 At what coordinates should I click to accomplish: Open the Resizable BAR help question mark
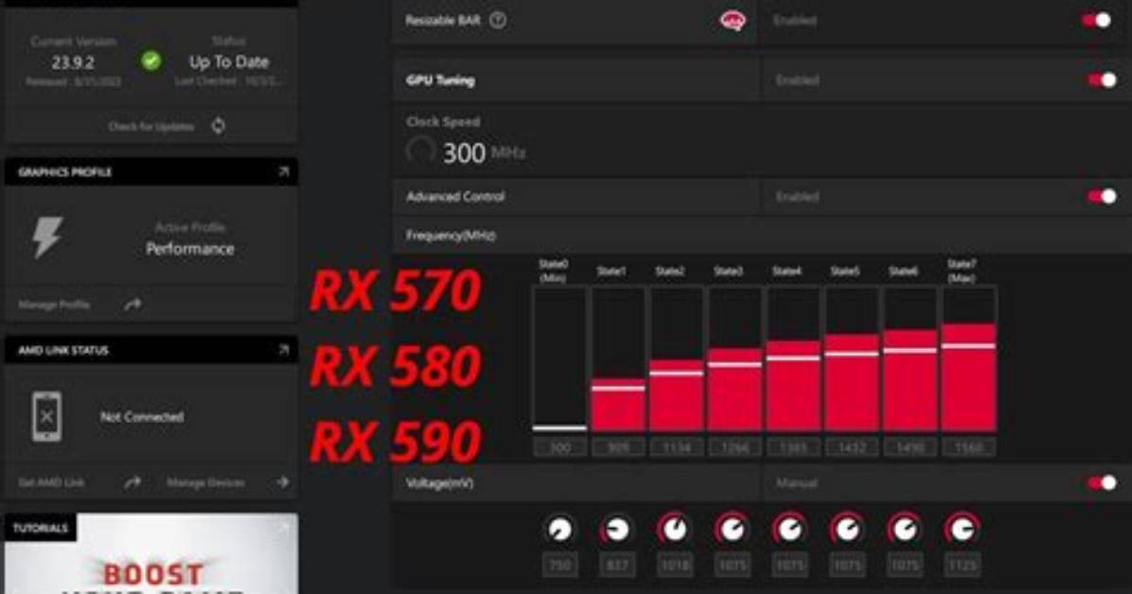[498, 20]
